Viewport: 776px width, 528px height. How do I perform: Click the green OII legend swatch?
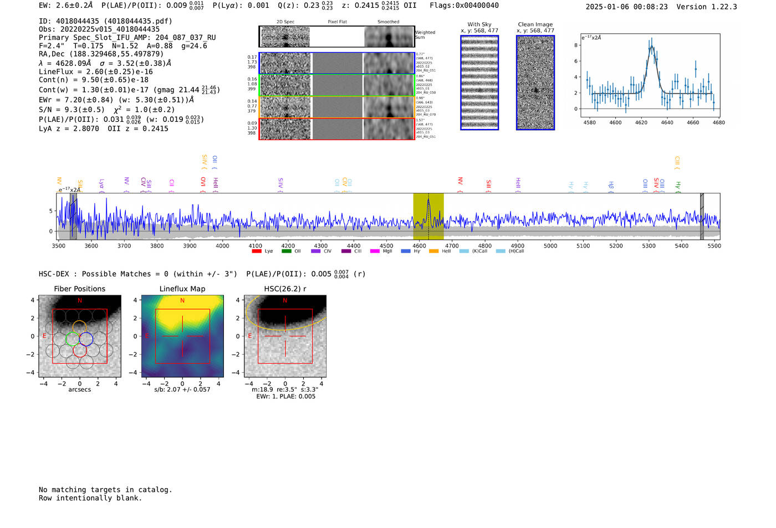click(286, 251)
